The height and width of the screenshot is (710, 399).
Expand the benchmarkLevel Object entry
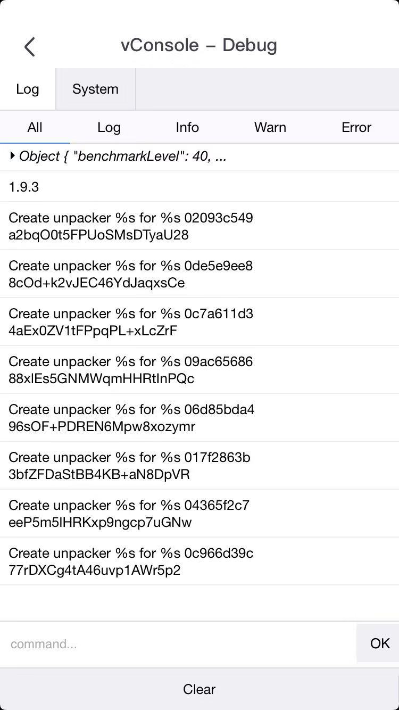[x=13, y=156]
